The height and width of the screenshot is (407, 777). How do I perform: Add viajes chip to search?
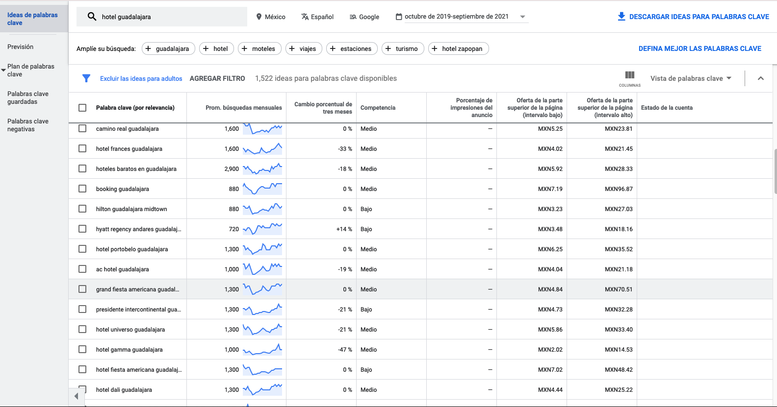tap(304, 48)
